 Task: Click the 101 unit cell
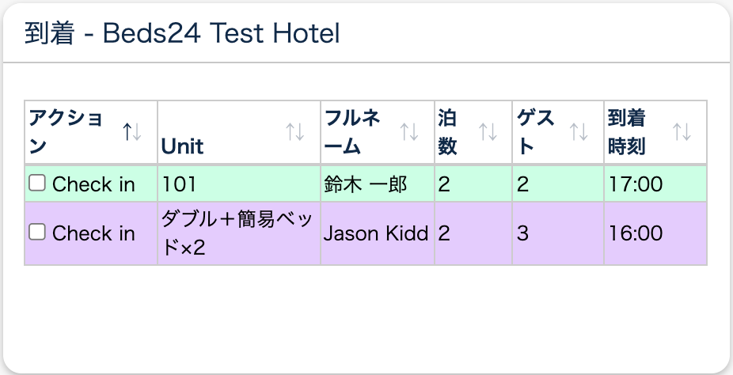point(177,184)
